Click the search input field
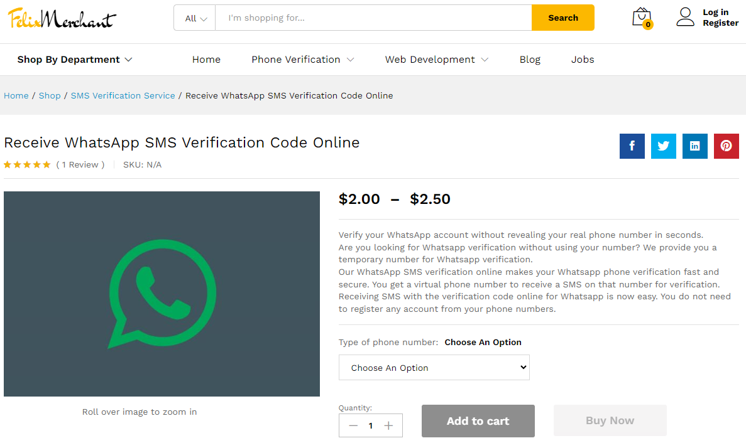746x448 pixels. 373,18
